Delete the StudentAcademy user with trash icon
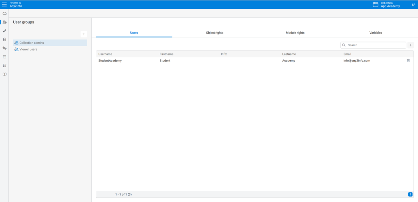This screenshot has height=202, width=418. [408, 61]
